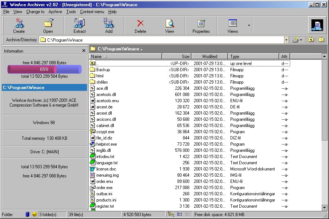This screenshot has width=329, height=219.
Task: Sort by the Type column header
Action: (x=254, y=56)
